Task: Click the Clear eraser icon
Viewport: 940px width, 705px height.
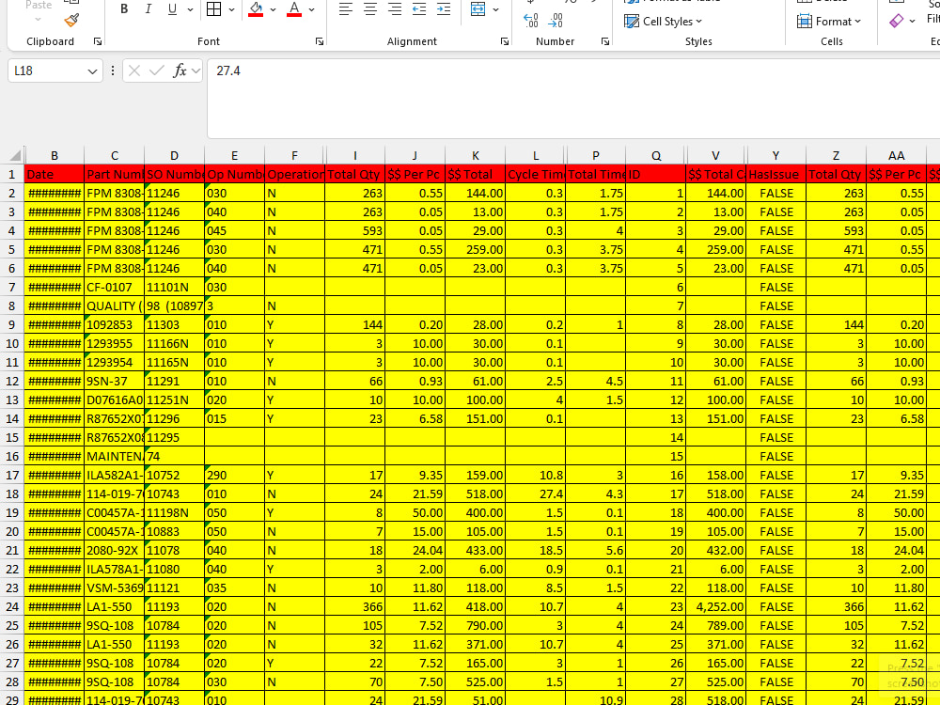Action: pyautogui.click(x=897, y=21)
